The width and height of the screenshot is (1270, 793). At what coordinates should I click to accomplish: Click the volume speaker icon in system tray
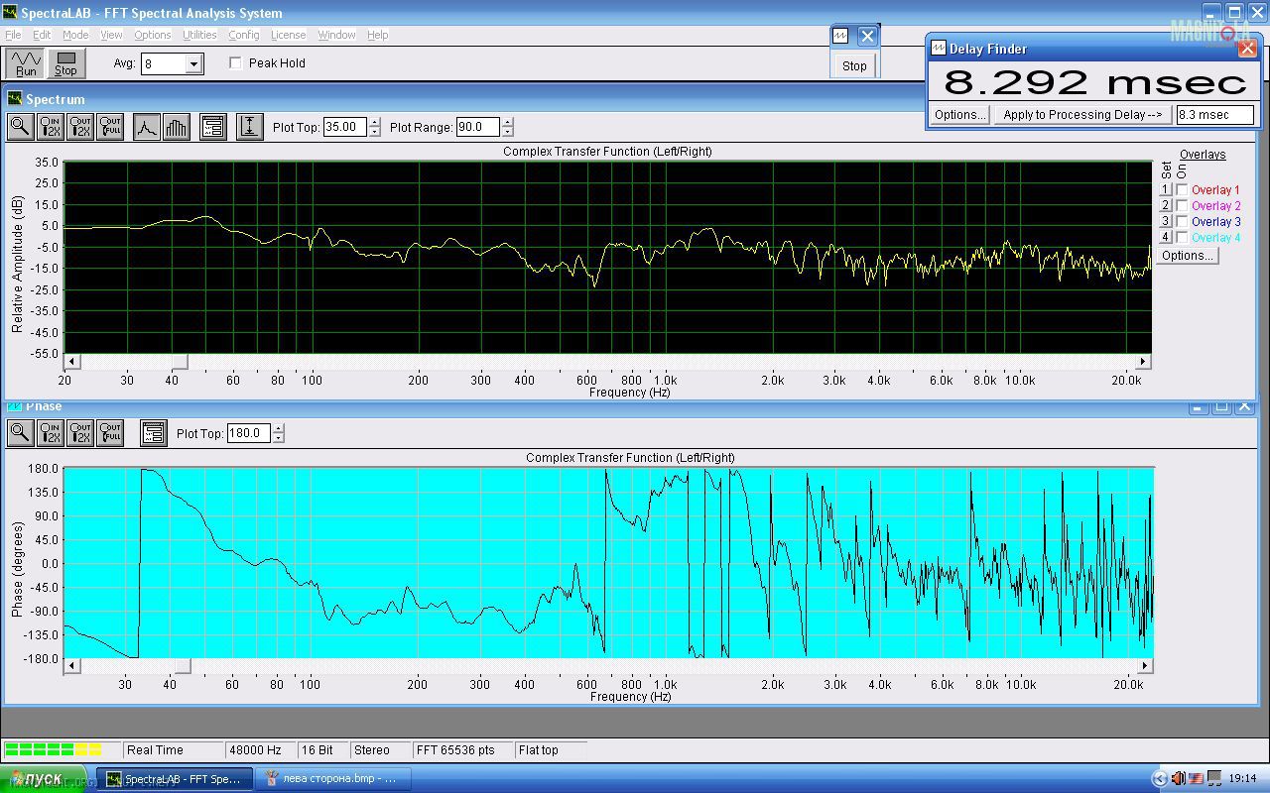pos(1178,778)
